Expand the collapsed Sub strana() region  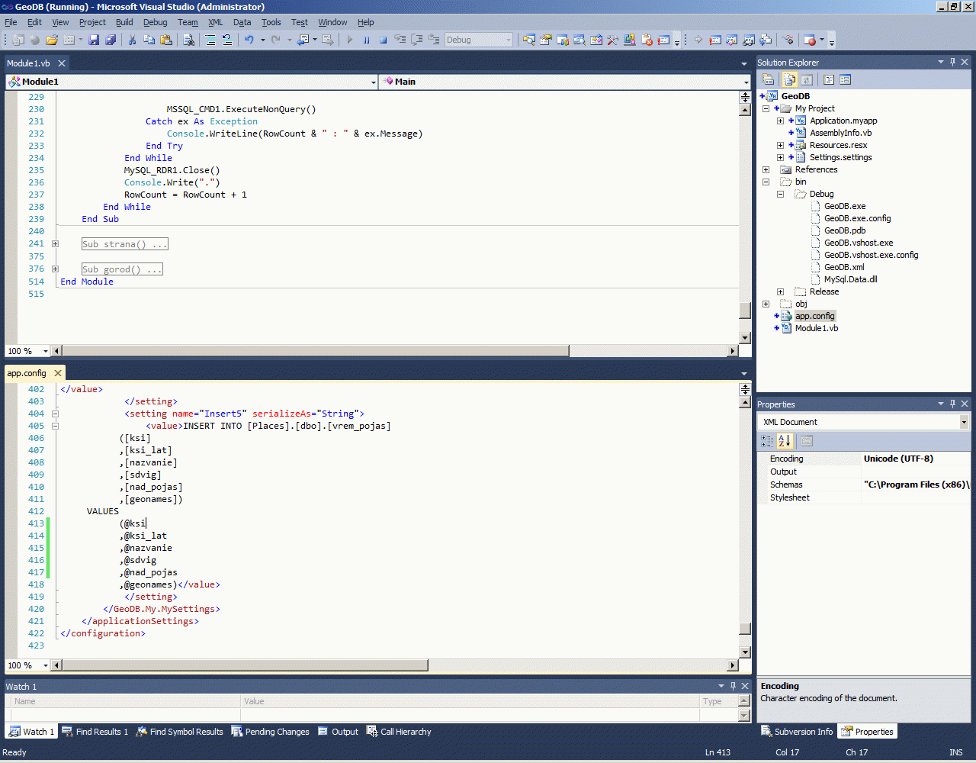[55, 244]
